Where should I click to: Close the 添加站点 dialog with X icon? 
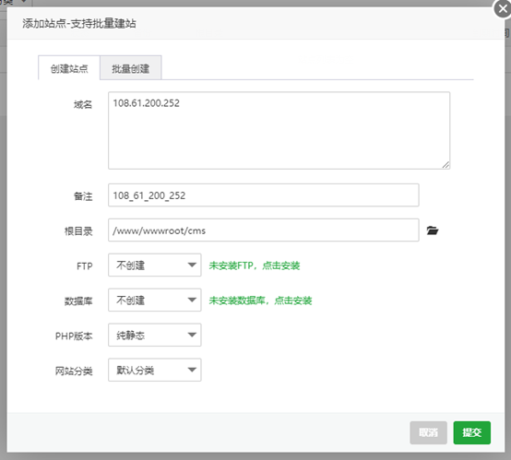coord(503,9)
